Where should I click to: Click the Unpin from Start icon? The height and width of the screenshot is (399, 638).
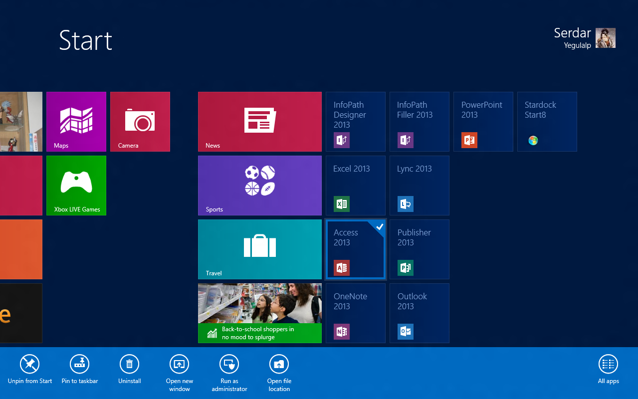click(30, 364)
